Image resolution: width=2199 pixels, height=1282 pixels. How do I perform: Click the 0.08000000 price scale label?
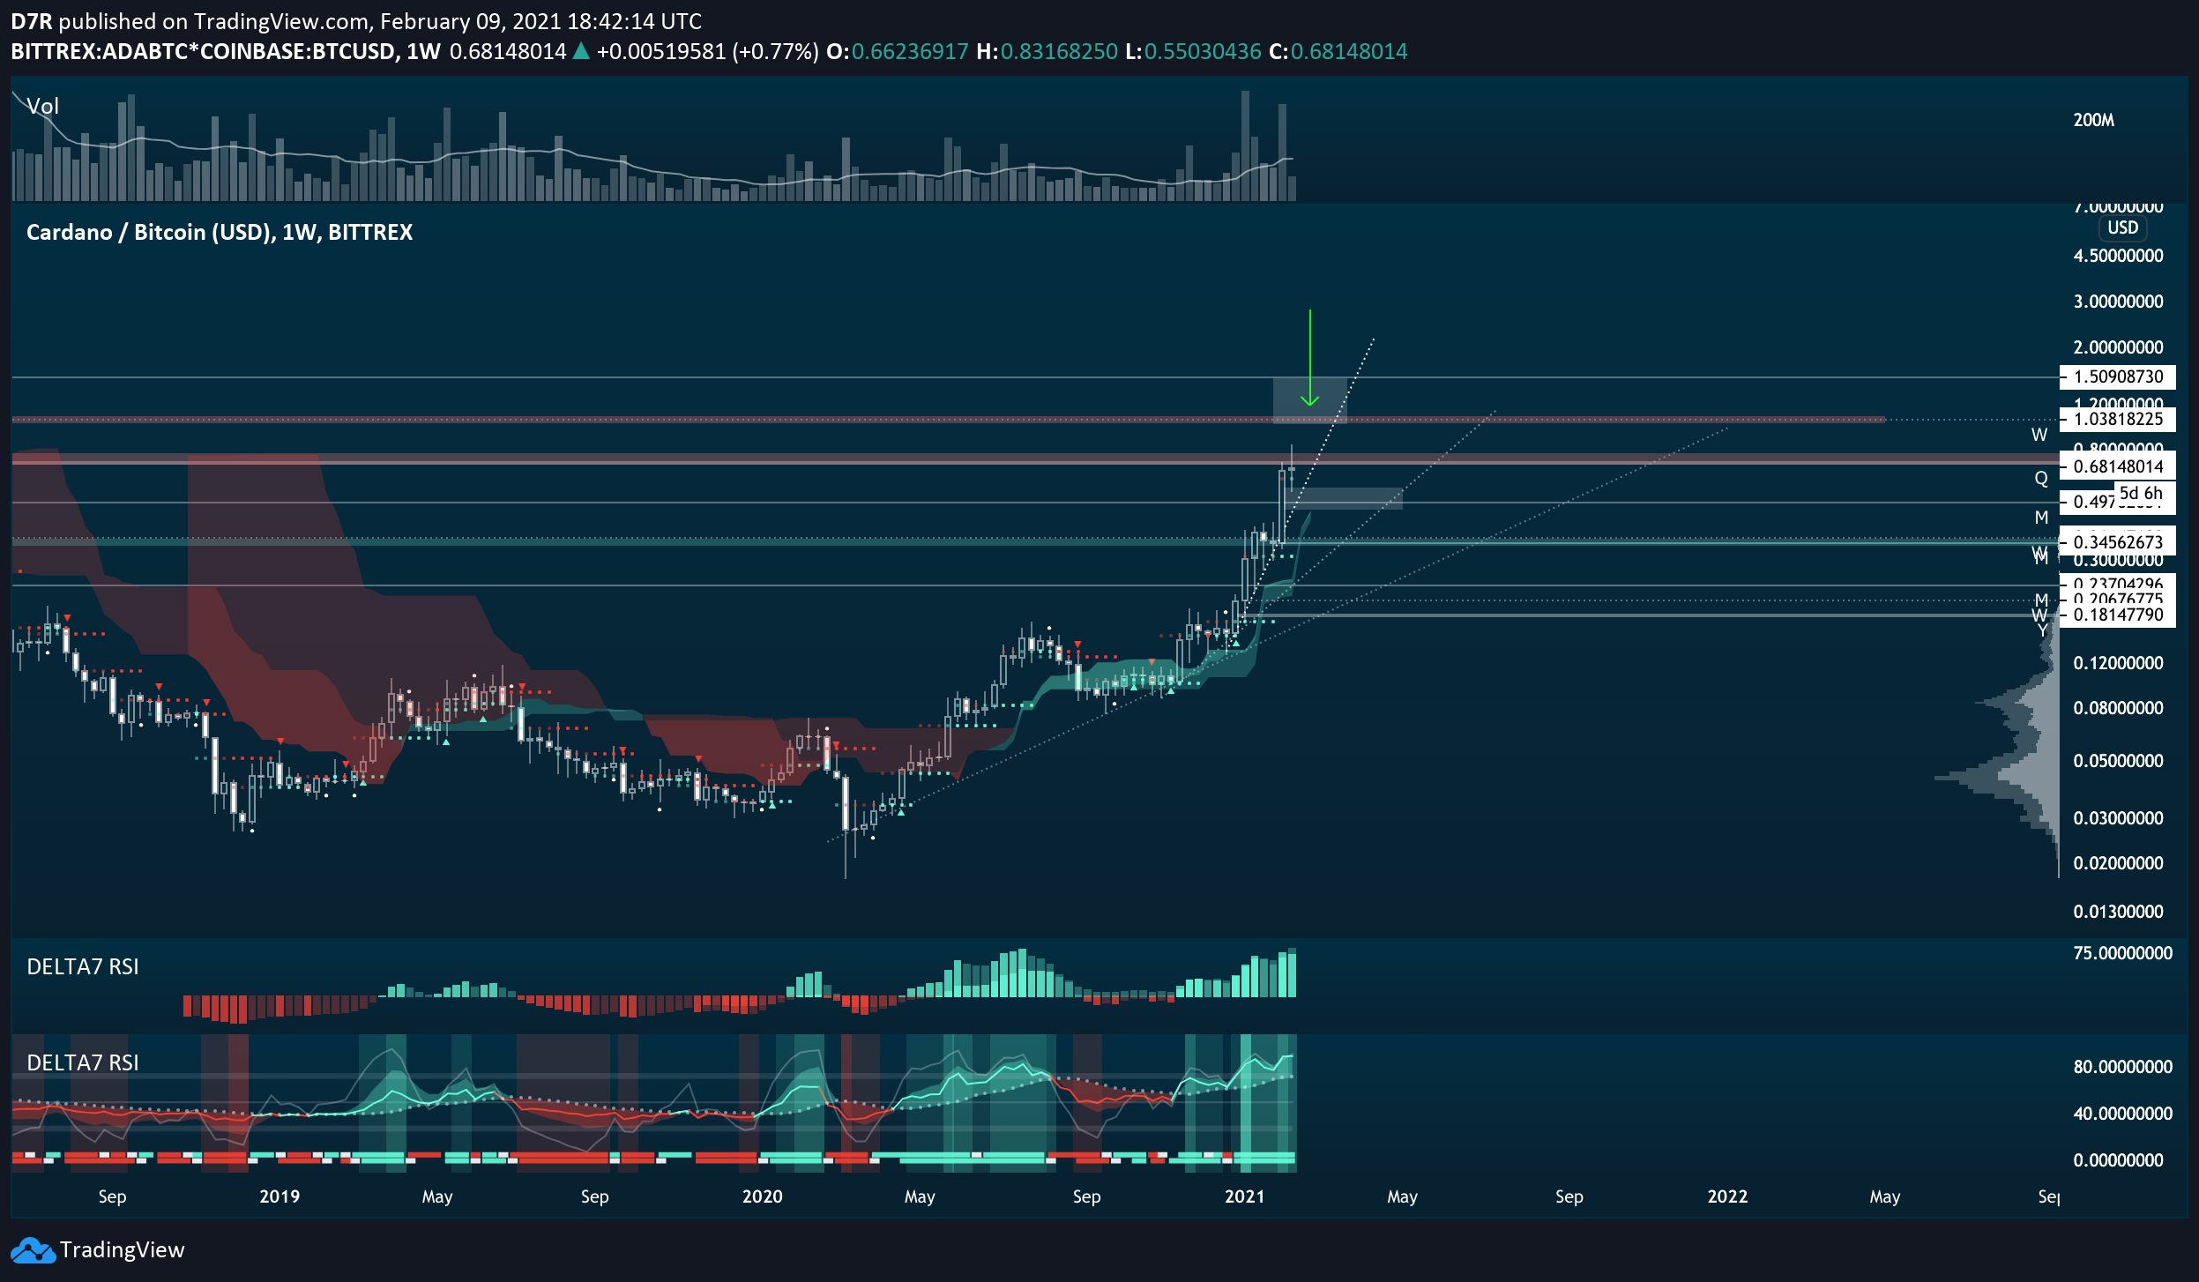coord(2118,708)
